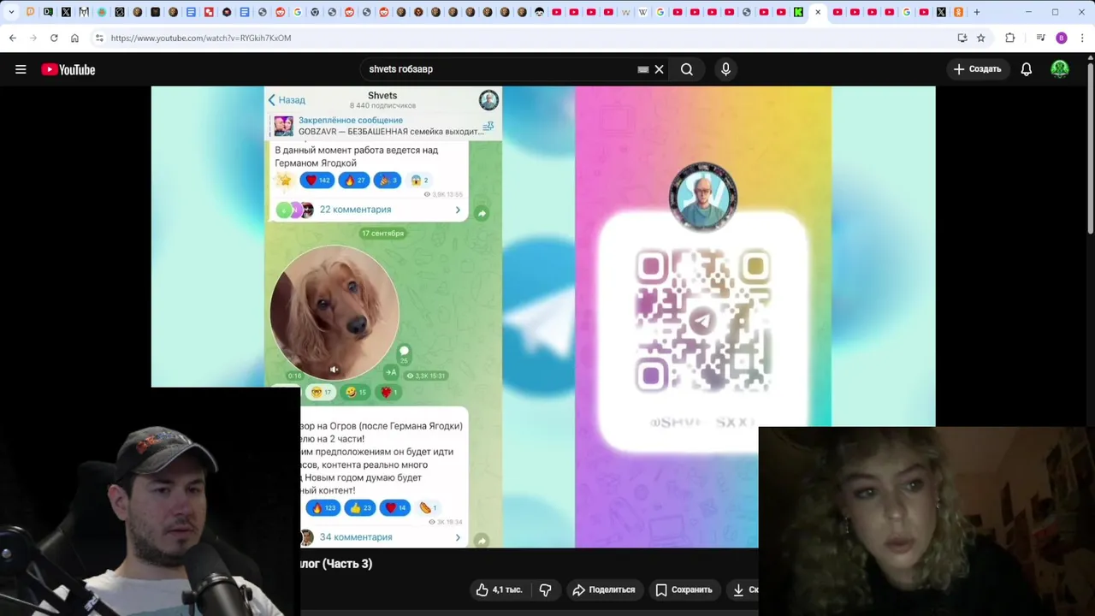Start voice search with the microphone
This screenshot has height=616, width=1095.
pos(725,69)
